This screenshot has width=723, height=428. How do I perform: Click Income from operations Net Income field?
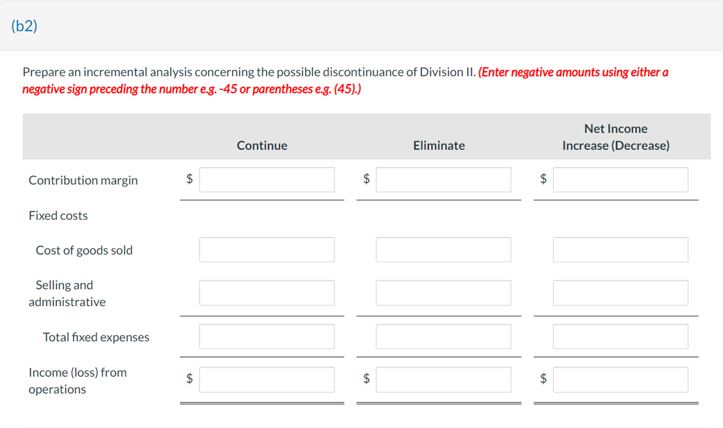pos(620,379)
